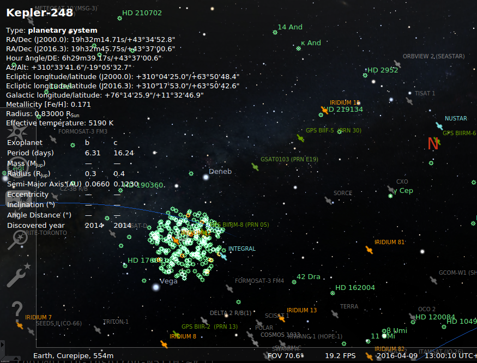Viewport: 477px width, 363px height.
Task: Pick the IRIDIUM 13 satellite marker
Action: (282, 318)
